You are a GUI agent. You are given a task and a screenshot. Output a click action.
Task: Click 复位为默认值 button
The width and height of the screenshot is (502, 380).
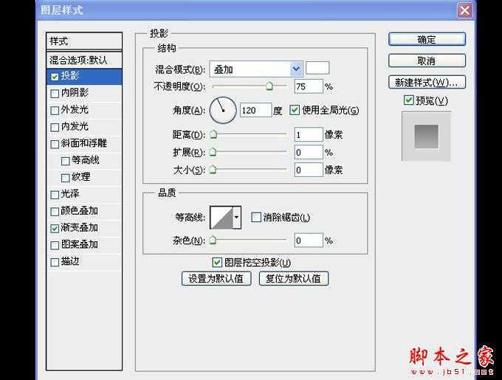294,278
